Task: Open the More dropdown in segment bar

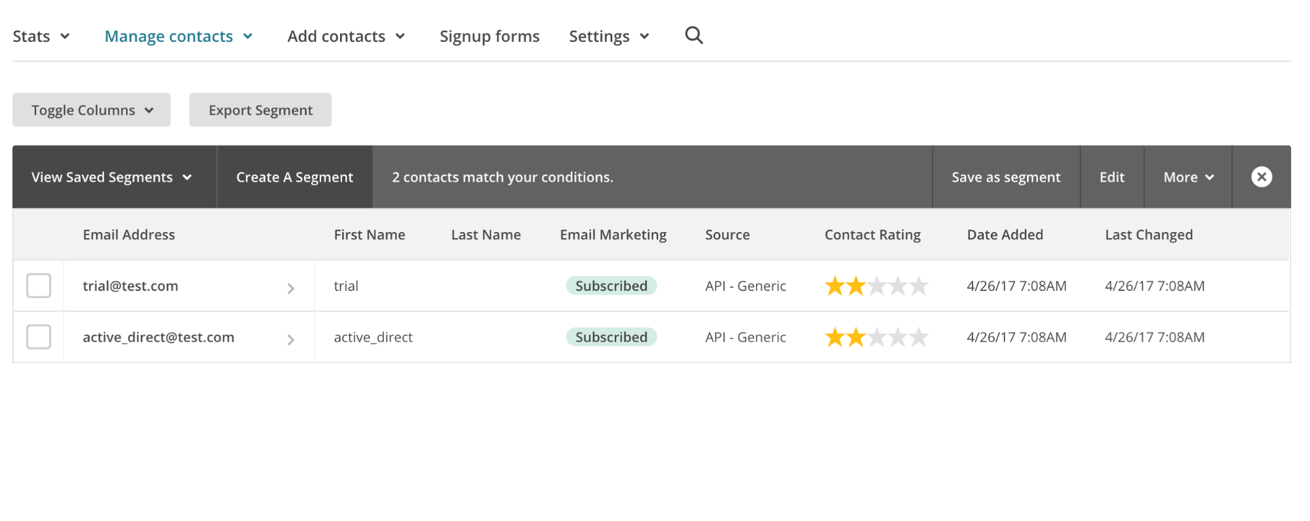Action: coord(1187,178)
